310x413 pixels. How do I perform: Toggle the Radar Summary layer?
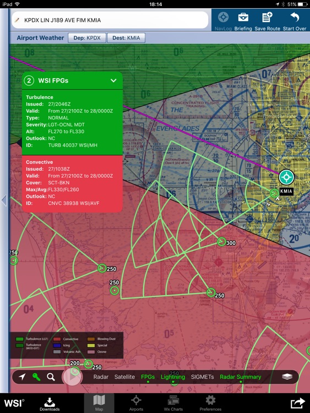click(x=241, y=377)
